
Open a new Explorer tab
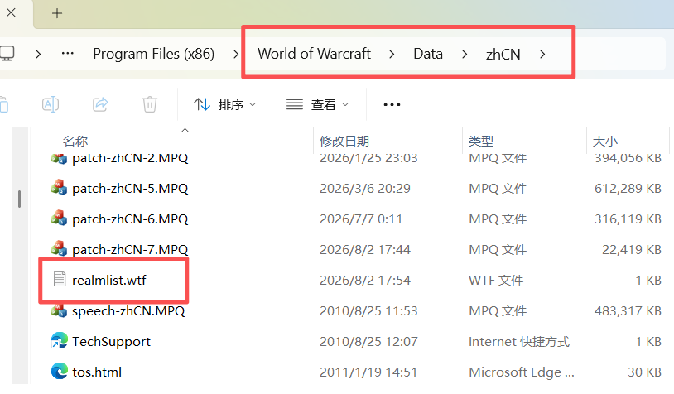57,13
